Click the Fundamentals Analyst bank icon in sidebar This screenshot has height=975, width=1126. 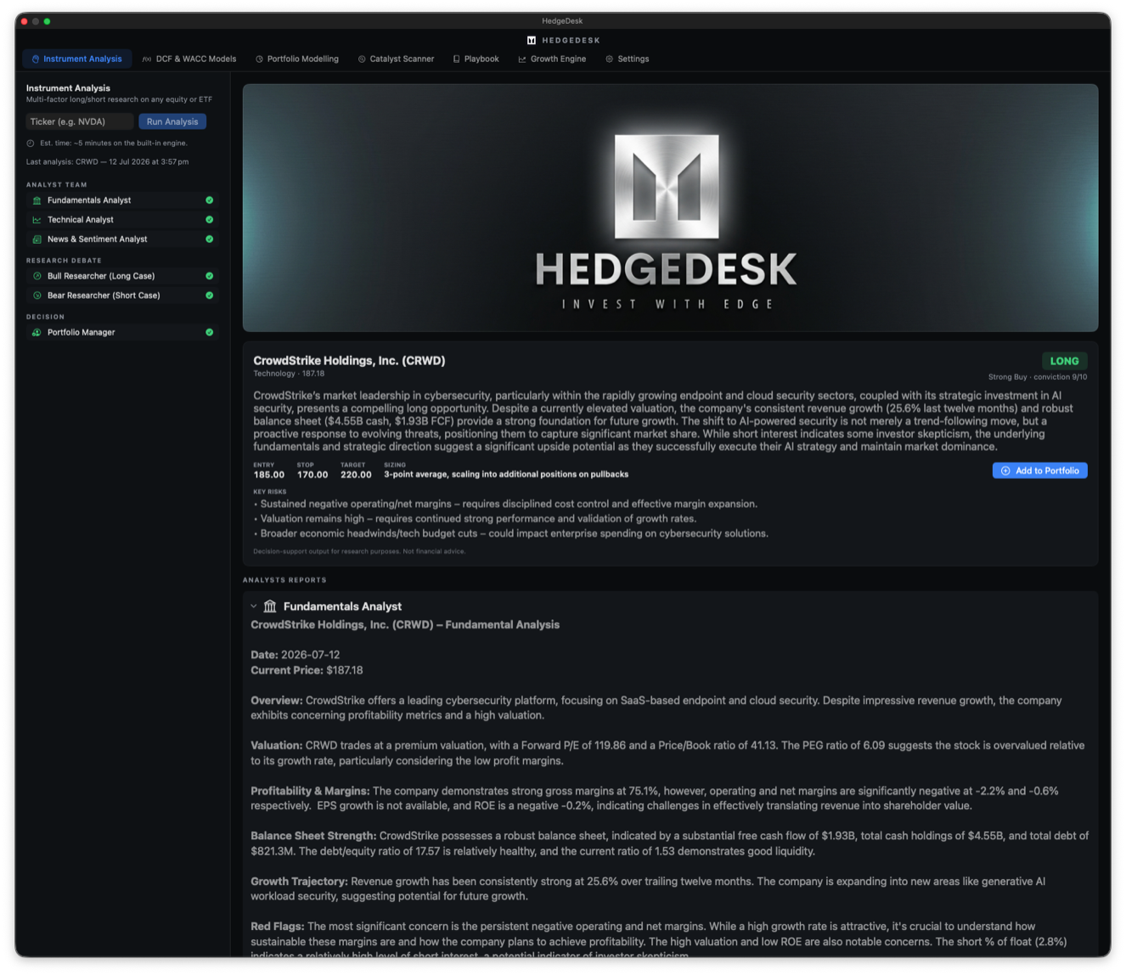coord(37,200)
